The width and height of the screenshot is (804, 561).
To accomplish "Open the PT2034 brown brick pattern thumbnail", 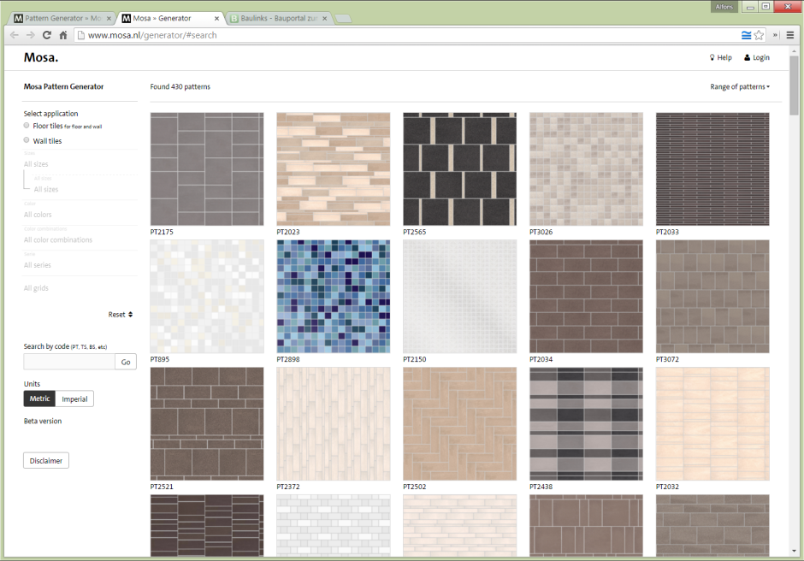I will pyautogui.click(x=586, y=297).
